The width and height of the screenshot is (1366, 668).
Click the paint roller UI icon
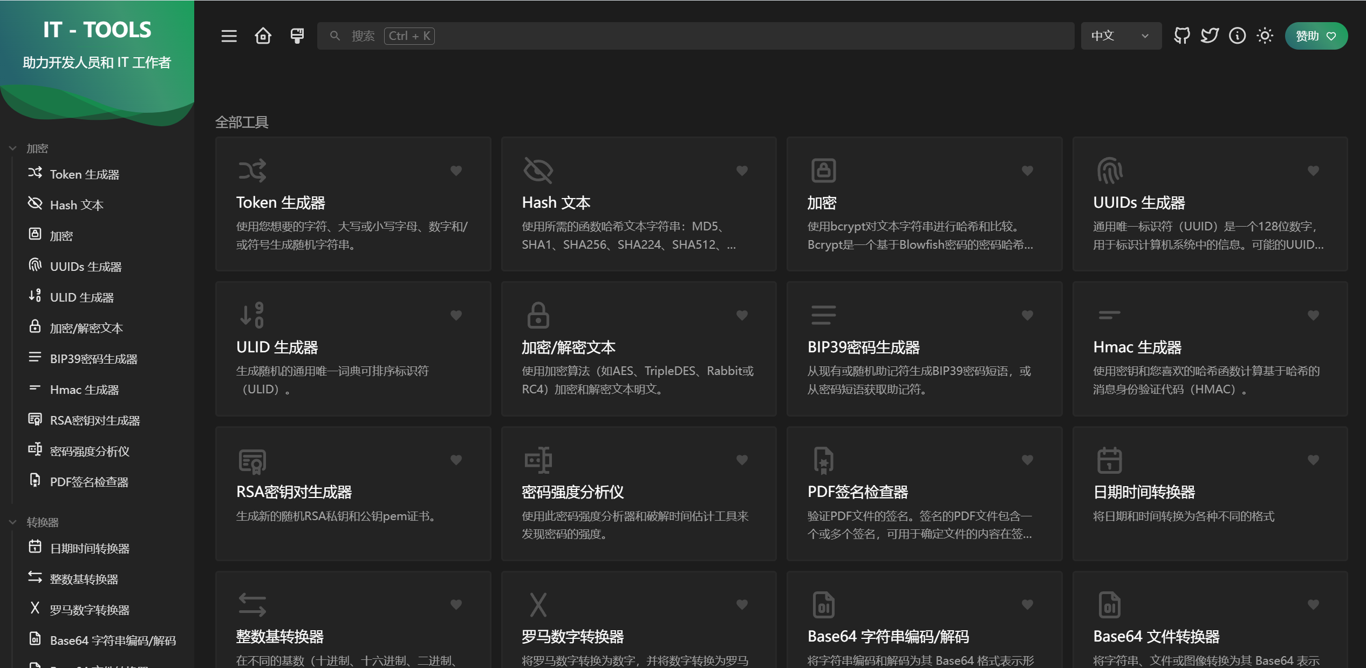(x=297, y=36)
